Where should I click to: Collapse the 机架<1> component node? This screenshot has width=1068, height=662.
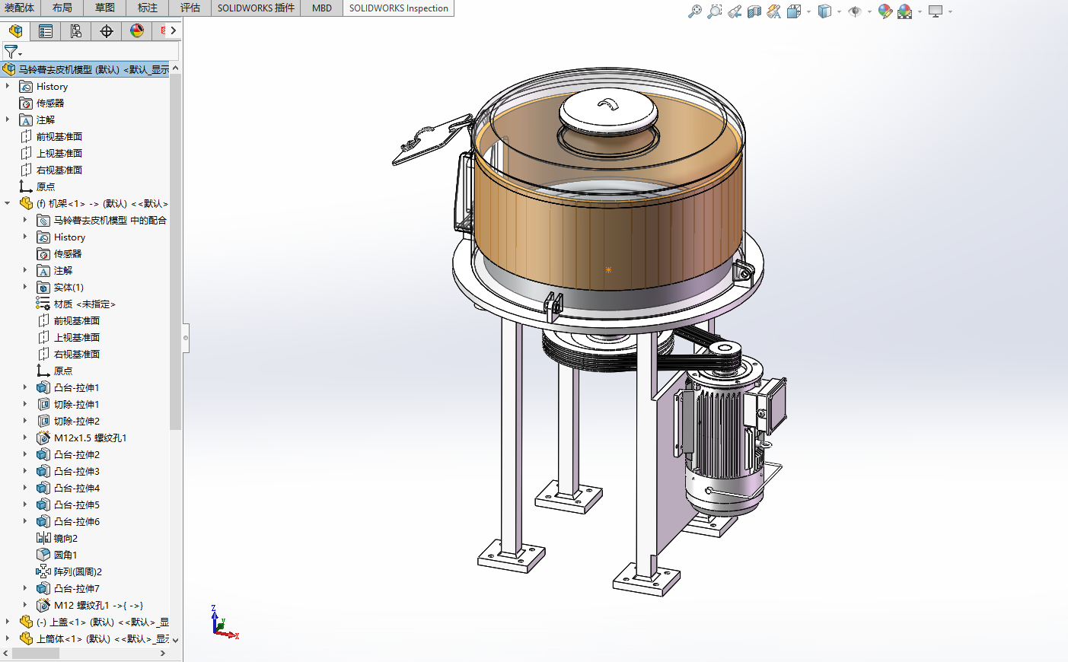(8, 203)
